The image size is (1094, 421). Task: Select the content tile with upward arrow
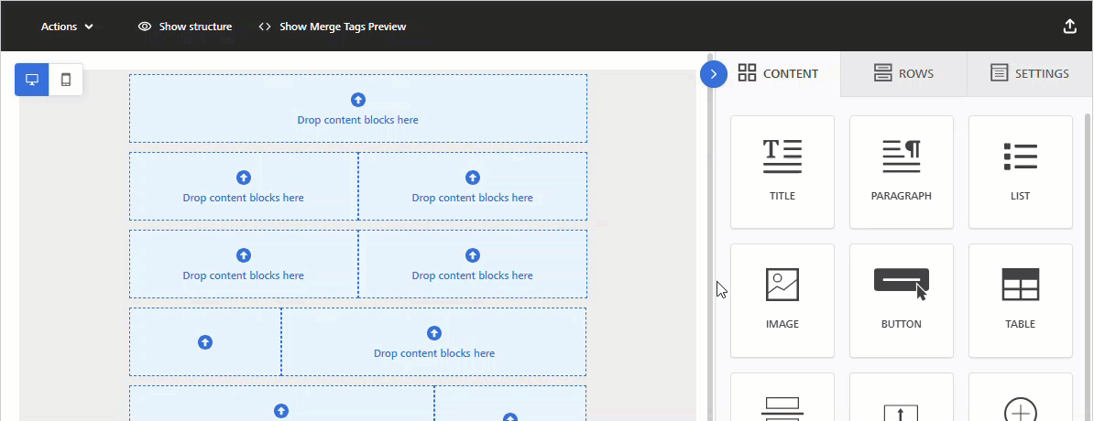pyautogui.click(x=902, y=397)
